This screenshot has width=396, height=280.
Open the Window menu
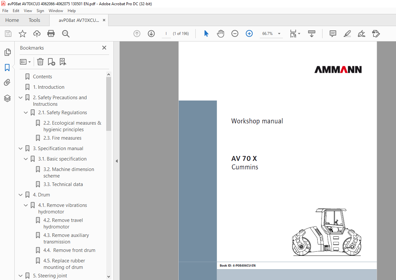pyautogui.click(x=56, y=11)
